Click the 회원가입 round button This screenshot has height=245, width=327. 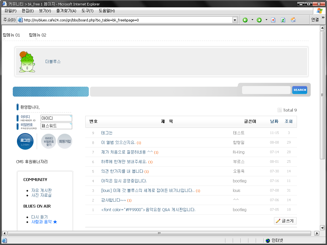click(65, 141)
